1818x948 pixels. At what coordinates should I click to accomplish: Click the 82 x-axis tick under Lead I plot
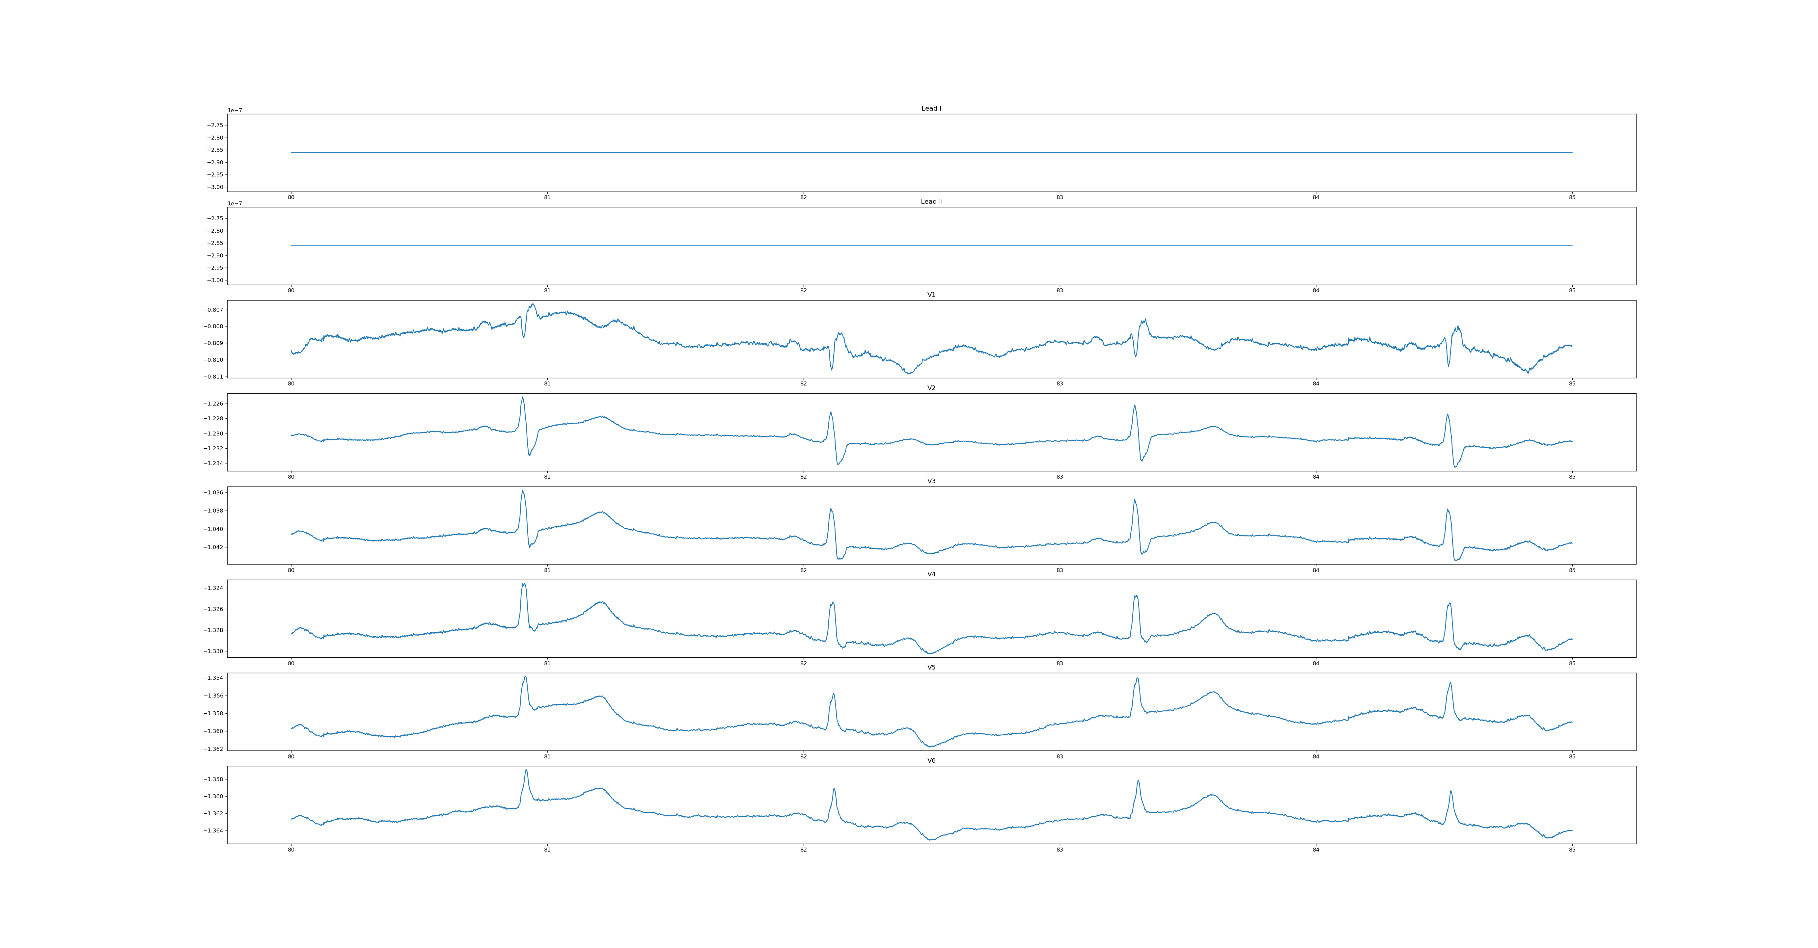tap(803, 197)
